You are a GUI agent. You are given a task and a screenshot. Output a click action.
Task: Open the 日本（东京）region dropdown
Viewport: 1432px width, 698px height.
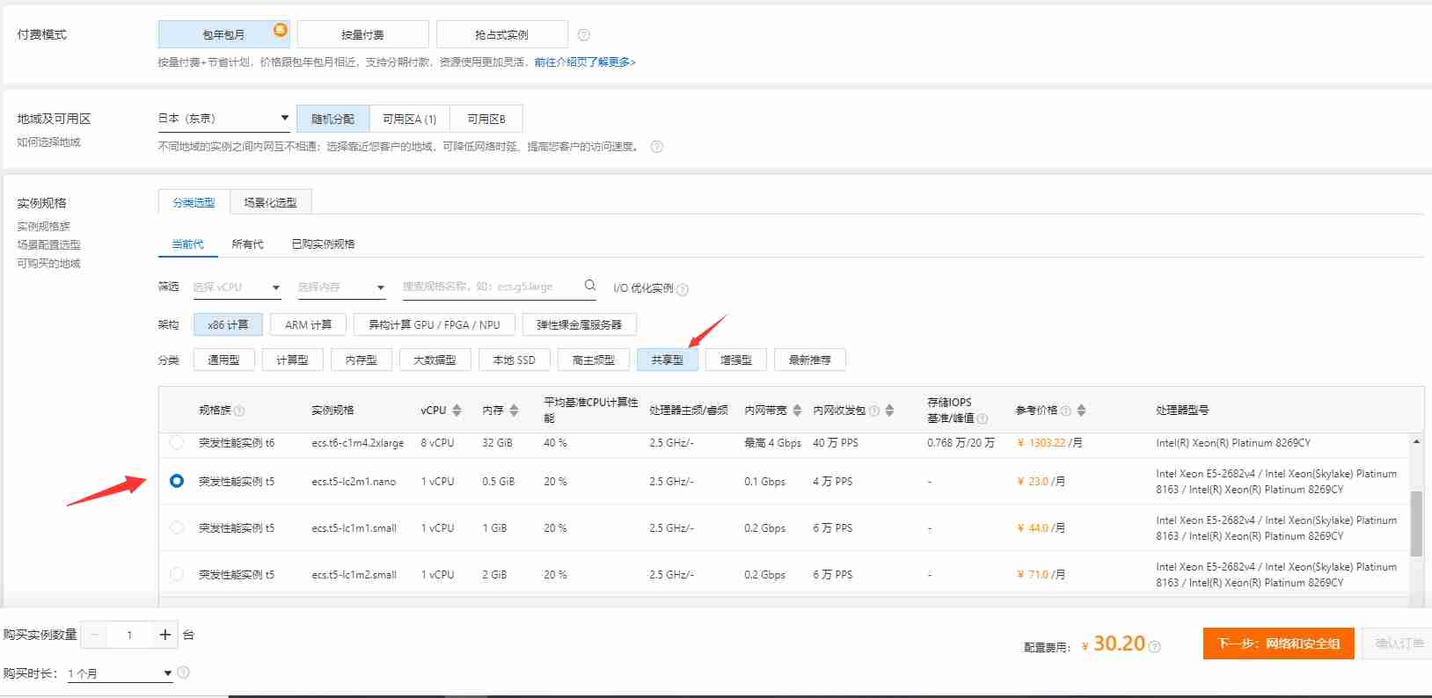(223, 119)
